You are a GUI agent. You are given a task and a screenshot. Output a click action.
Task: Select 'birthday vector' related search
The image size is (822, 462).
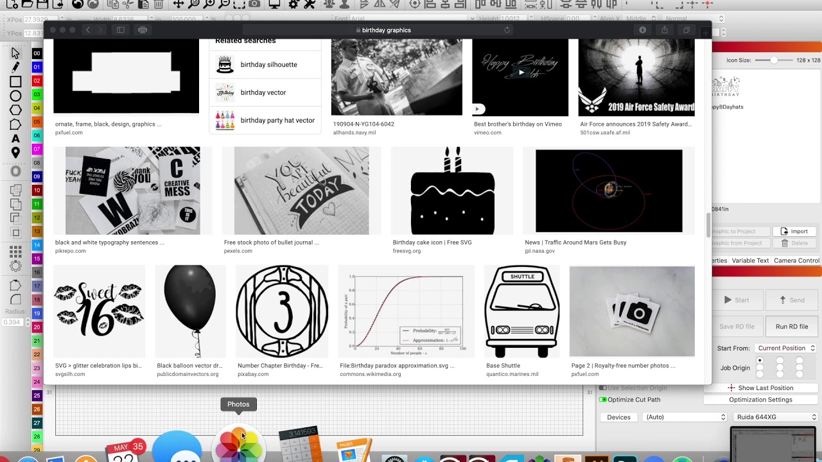(x=265, y=92)
